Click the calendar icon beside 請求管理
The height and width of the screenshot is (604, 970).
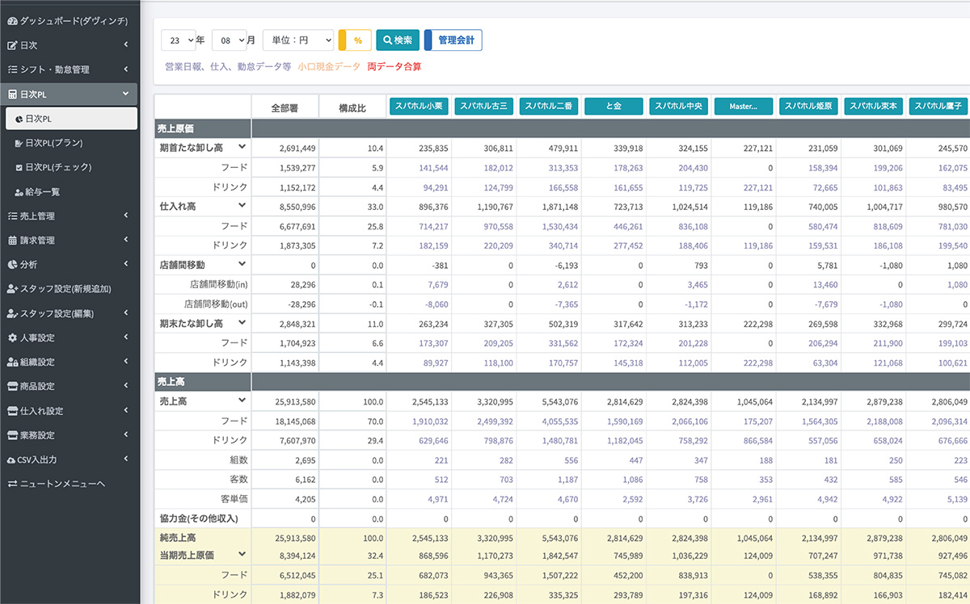(x=12, y=240)
